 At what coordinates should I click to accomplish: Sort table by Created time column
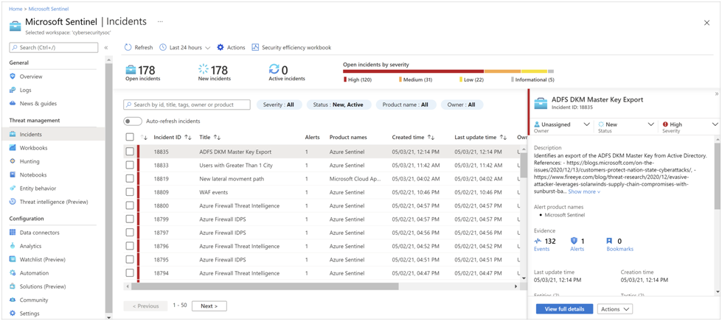pos(413,137)
